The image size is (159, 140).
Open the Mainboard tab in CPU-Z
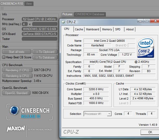click(x=93, y=29)
